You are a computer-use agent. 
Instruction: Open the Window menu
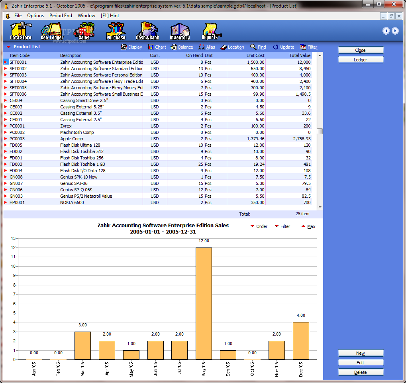click(86, 16)
